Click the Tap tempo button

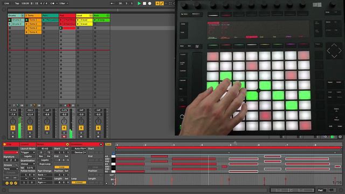tap(17, 3)
